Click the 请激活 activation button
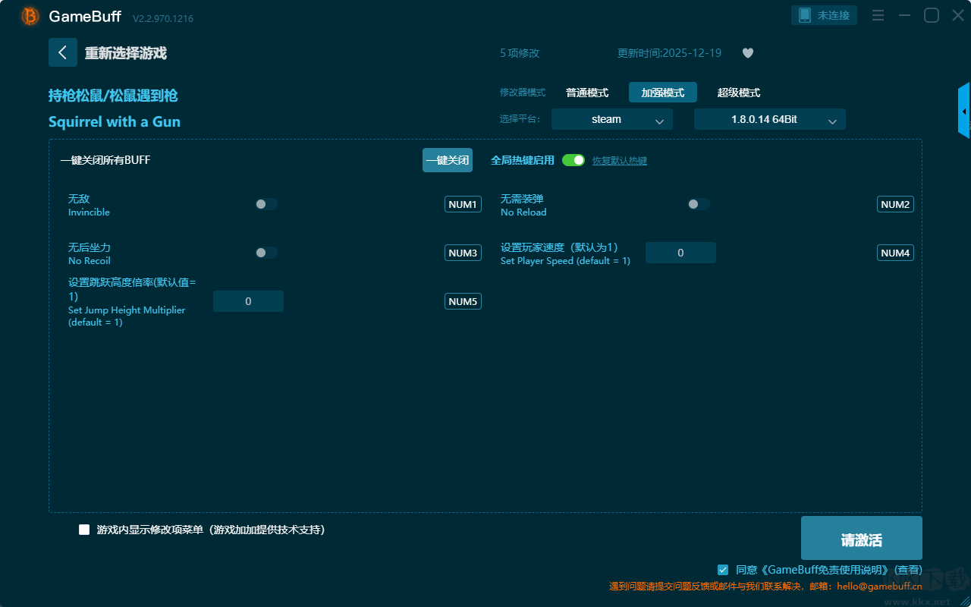This screenshot has width=971, height=607. [x=861, y=538]
